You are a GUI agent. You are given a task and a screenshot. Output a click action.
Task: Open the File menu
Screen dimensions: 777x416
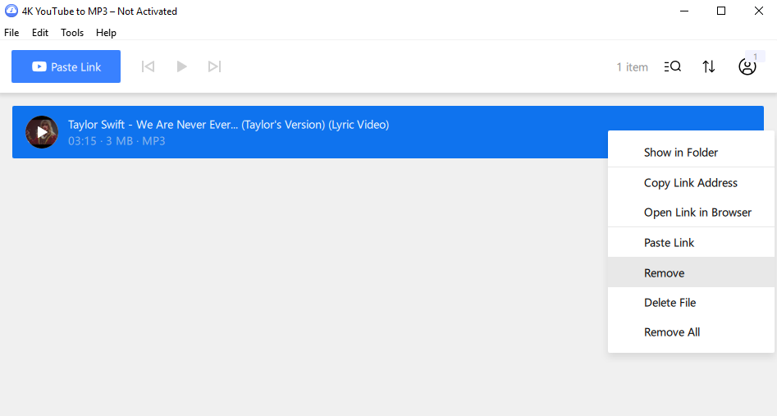pyautogui.click(x=11, y=33)
